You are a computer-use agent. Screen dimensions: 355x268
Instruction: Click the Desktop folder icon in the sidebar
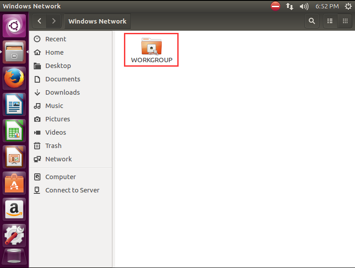coord(37,66)
